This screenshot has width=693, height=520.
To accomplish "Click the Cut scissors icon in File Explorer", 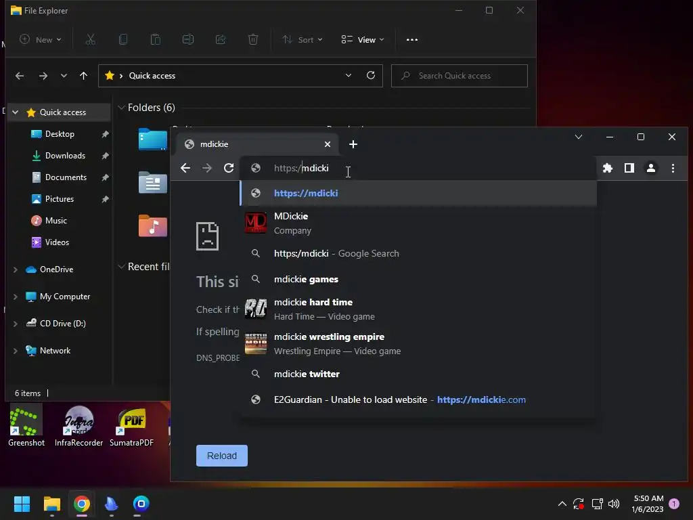I will [91, 39].
